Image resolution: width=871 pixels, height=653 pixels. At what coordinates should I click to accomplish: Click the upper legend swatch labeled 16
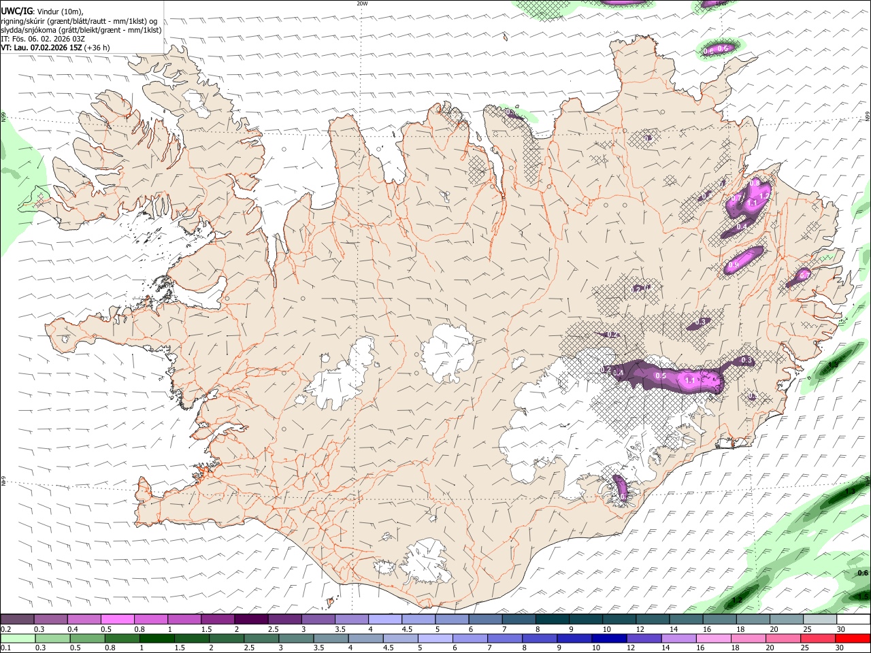[x=719, y=620]
